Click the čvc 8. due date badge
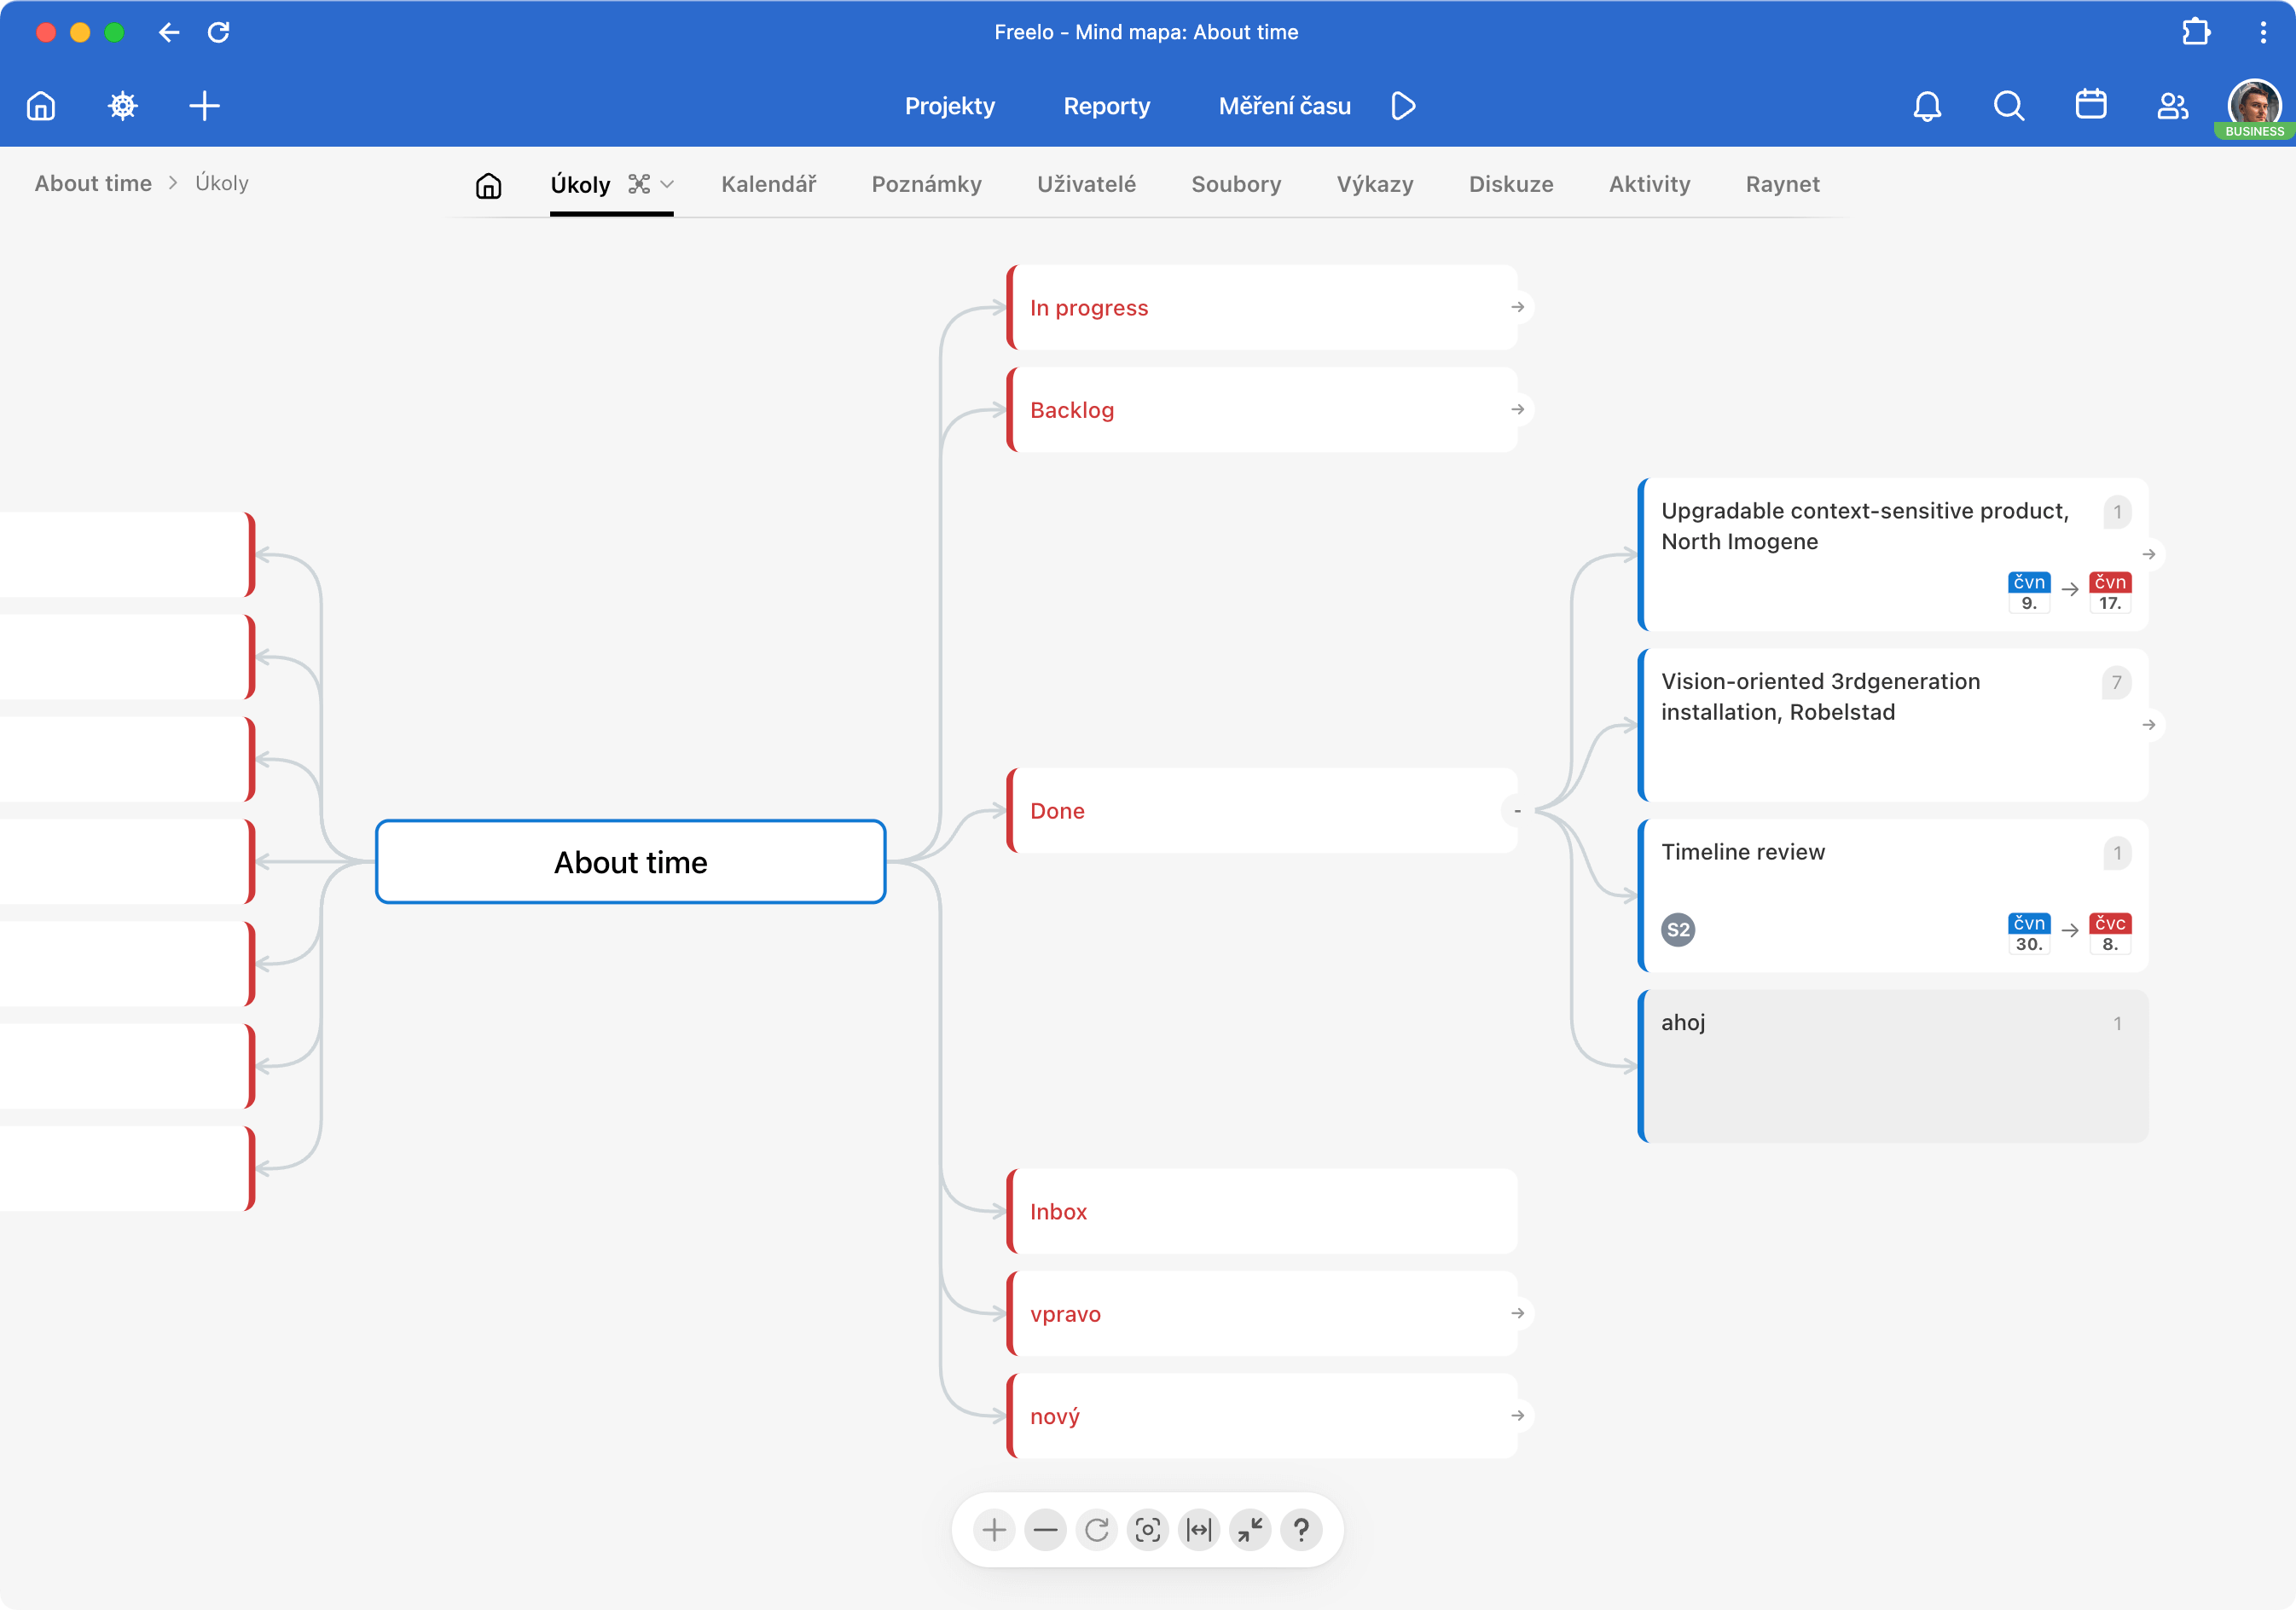Viewport: 2296px width, 1610px height. [2109, 933]
